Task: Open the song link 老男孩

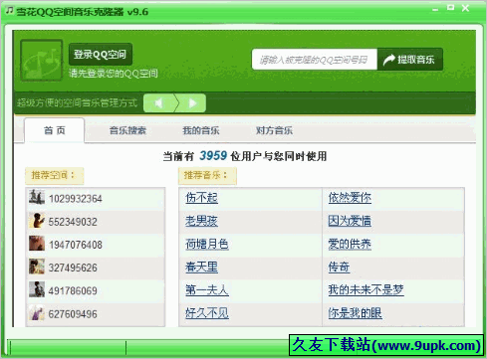Action: (201, 221)
